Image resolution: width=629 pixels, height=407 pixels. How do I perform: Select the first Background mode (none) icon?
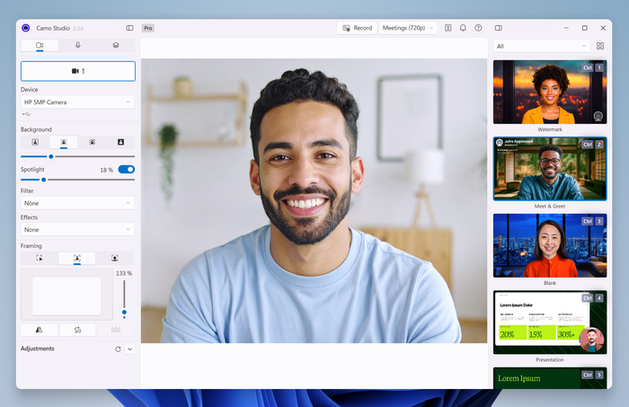tap(35, 142)
